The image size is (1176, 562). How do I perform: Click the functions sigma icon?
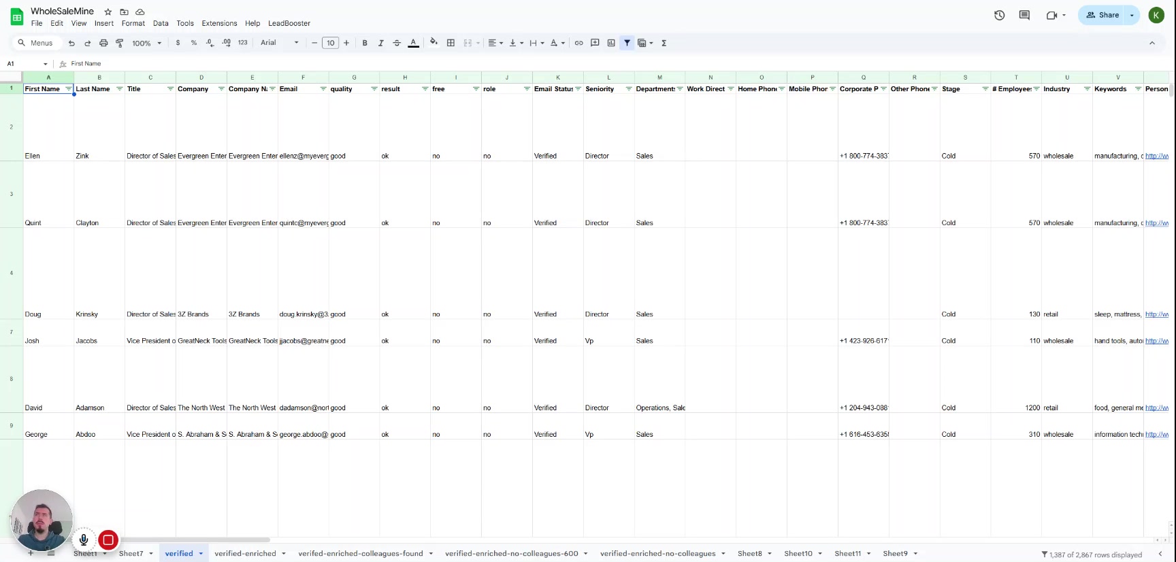(664, 43)
